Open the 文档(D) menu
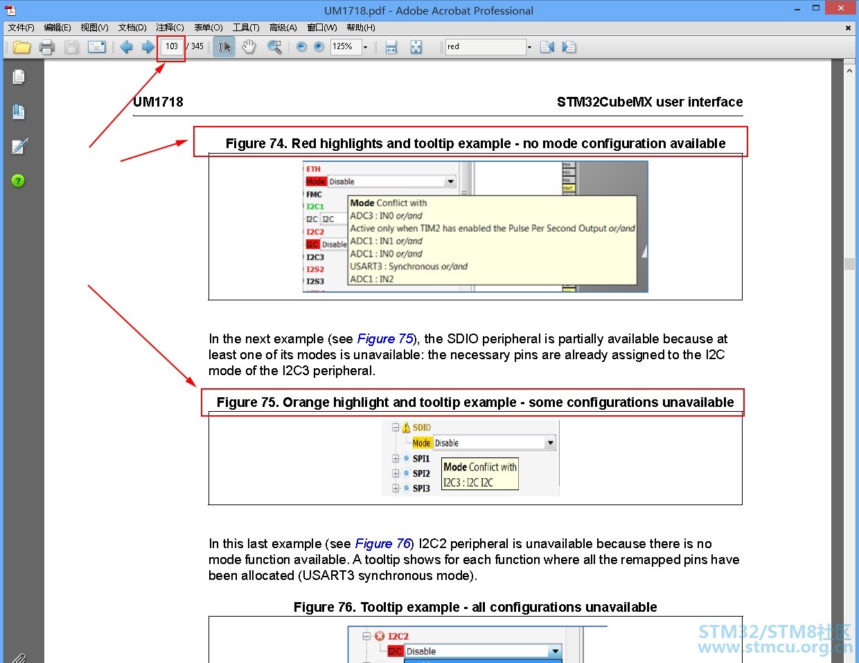The image size is (859, 663). (x=132, y=28)
